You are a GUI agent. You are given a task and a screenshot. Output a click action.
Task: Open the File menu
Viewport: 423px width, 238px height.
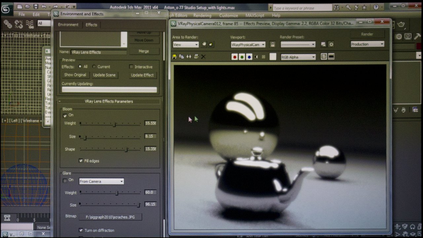tap(21, 15)
